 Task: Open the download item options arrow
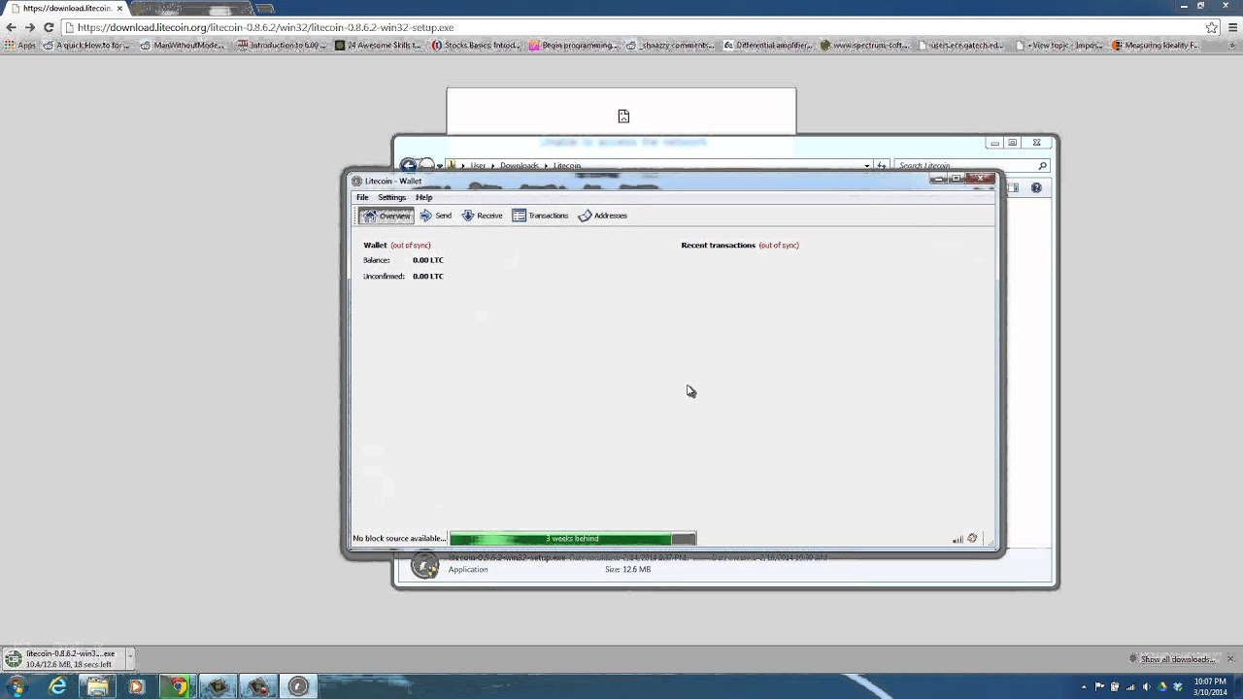coord(130,659)
